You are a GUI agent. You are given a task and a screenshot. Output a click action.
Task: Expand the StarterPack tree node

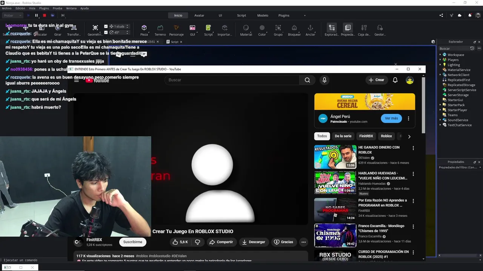tap(440, 105)
